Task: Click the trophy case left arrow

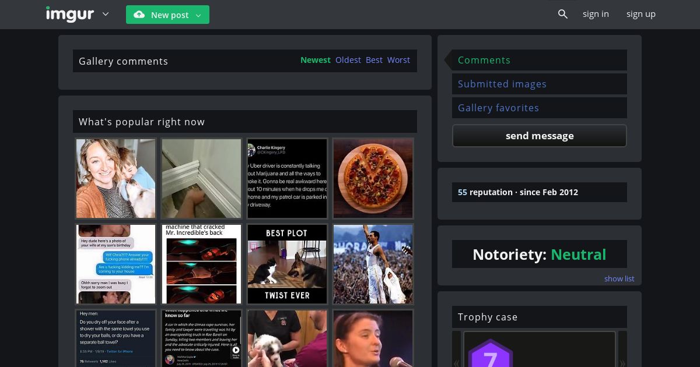Action: pyautogui.click(x=456, y=350)
